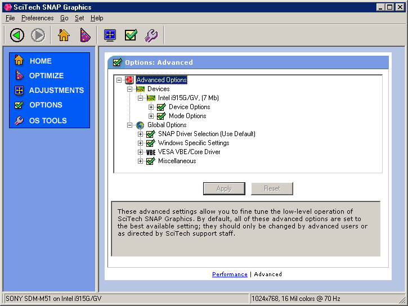Select Windows Specific Settings tree label

[194, 143]
